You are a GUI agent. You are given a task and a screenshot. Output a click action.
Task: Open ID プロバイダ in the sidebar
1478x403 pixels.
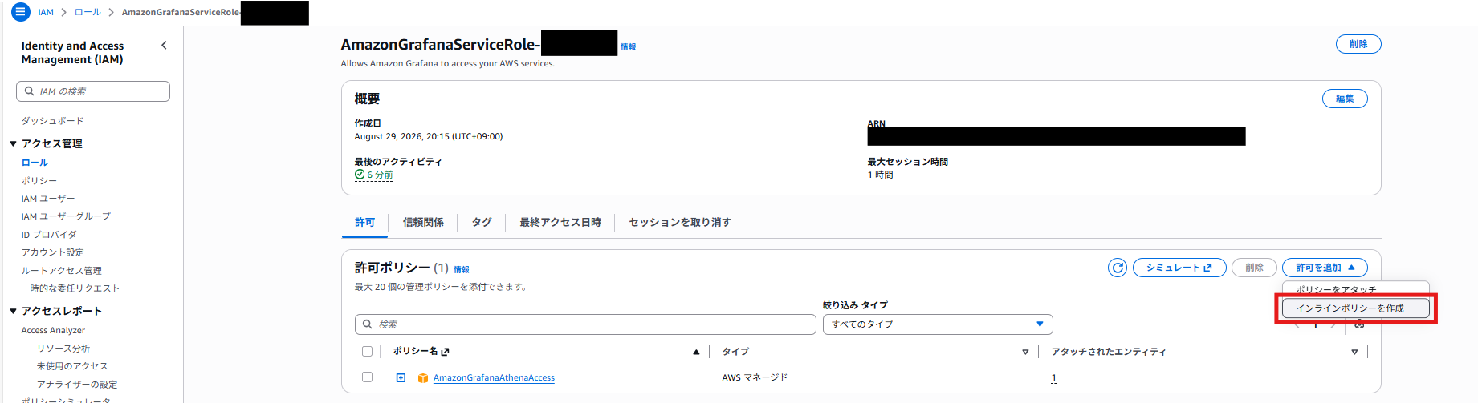tap(49, 235)
